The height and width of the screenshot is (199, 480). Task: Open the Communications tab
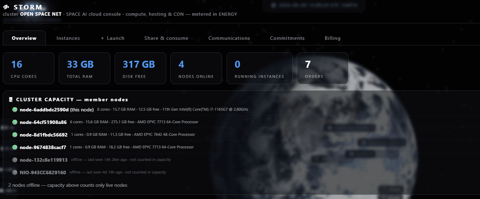point(229,38)
